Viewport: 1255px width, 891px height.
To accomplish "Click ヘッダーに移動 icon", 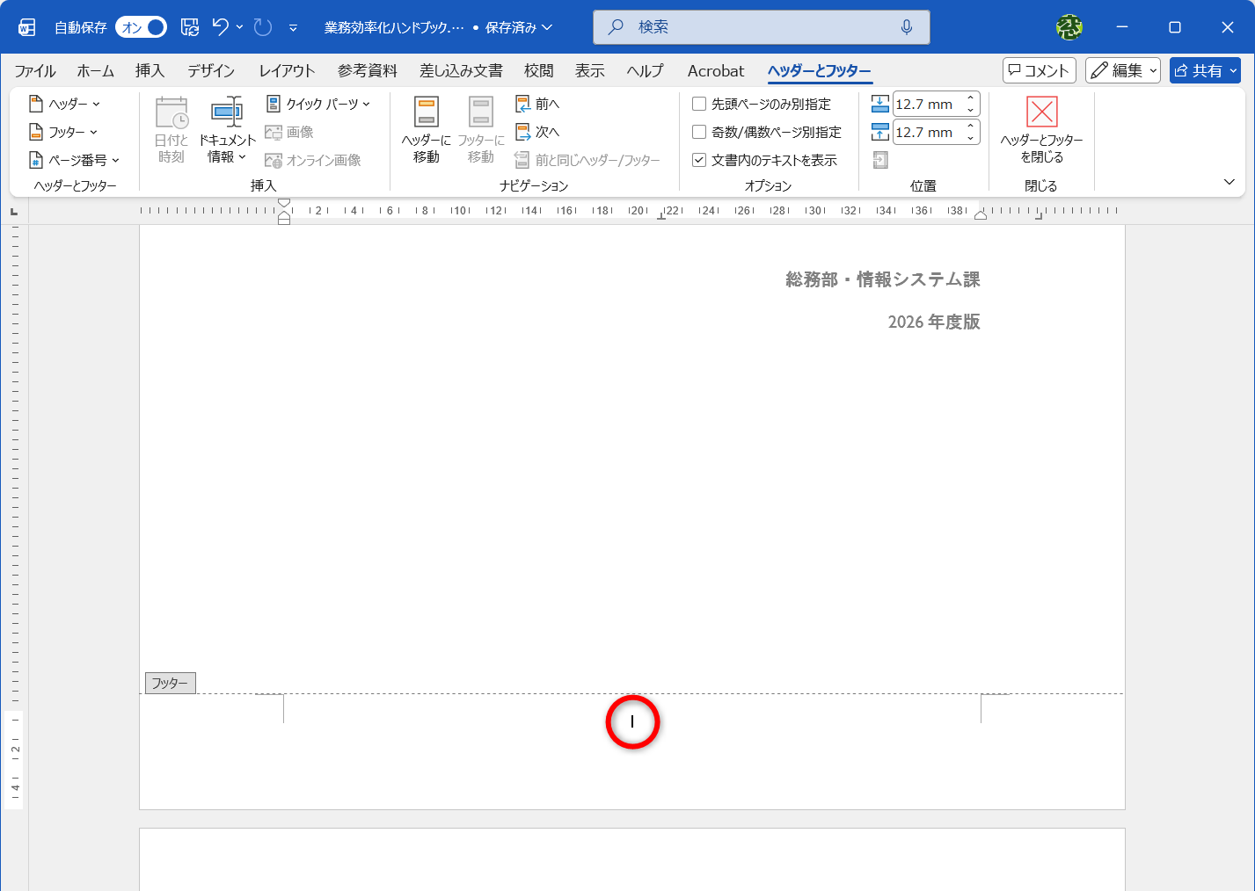I will (x=427, y=130).
